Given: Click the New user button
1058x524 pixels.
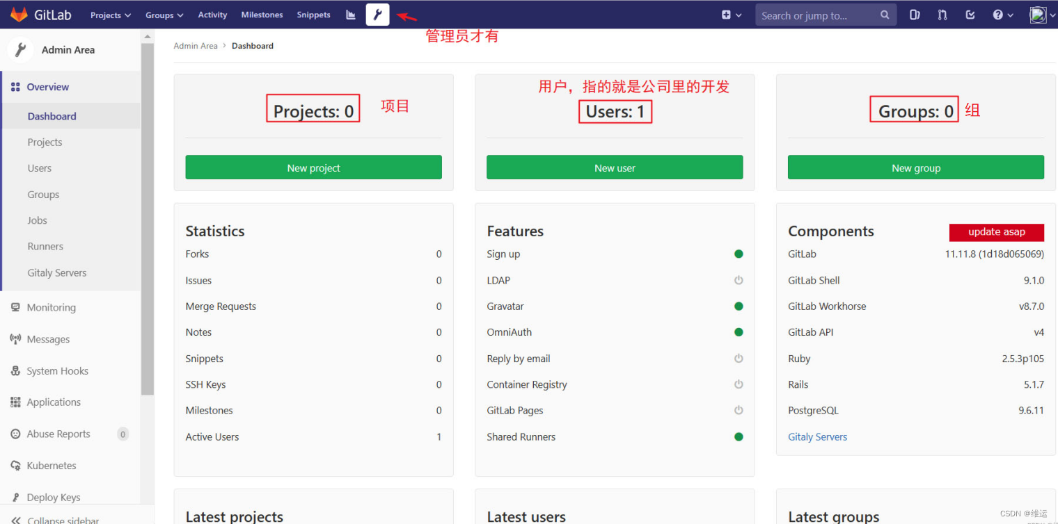Looking at the screenshot, I should pyautogui.click(x=615, y=167).
